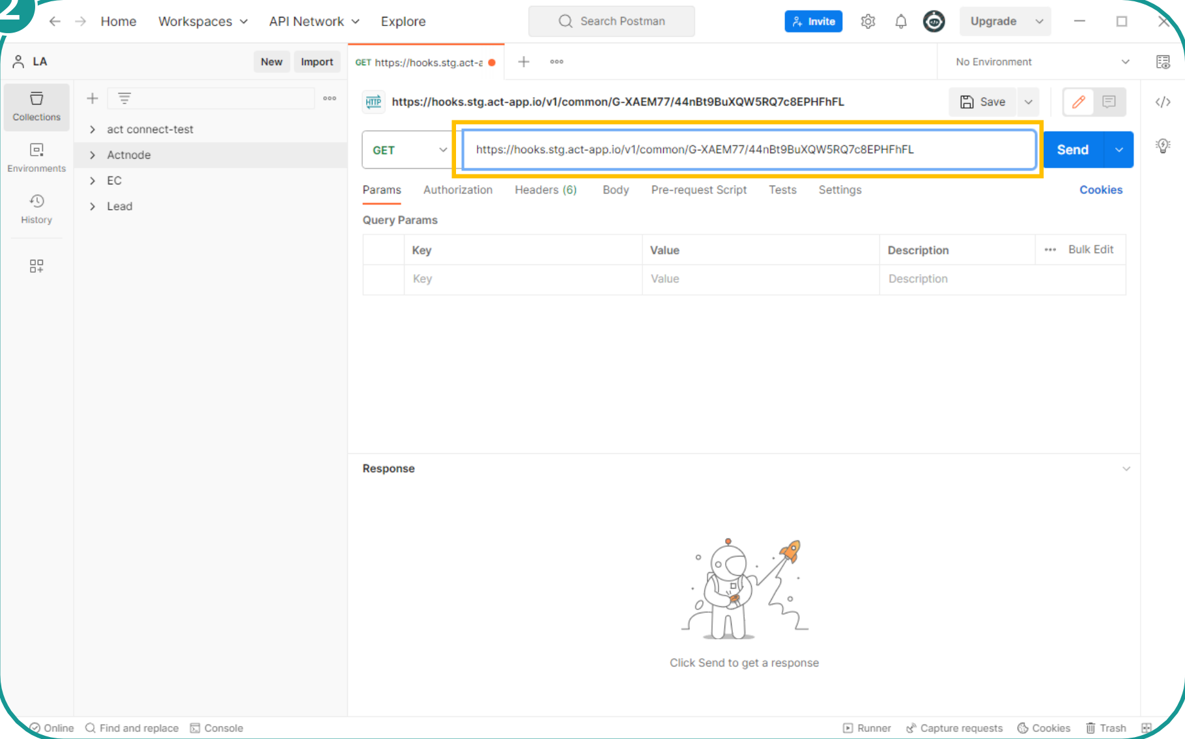The height and width of the screenshot is (739, 1185).
Task: Expand the act connect-test collection
Action: tap(93, 130)
